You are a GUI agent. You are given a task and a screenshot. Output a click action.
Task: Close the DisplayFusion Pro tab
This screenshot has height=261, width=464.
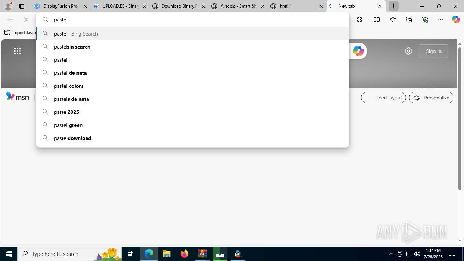click(x=85, y=6)
